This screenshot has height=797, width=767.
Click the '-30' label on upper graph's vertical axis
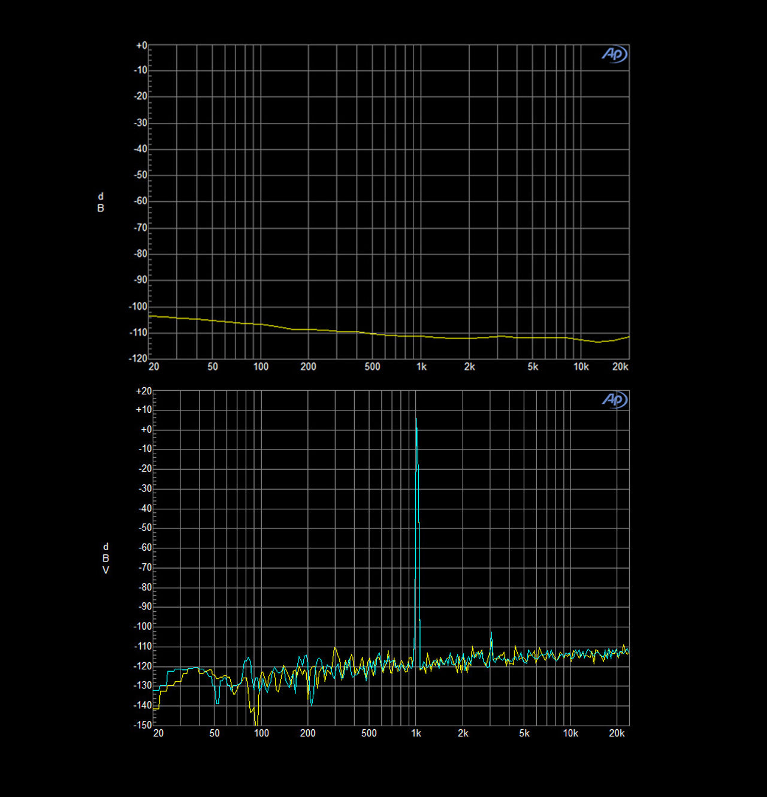click(x=140, y=122)
